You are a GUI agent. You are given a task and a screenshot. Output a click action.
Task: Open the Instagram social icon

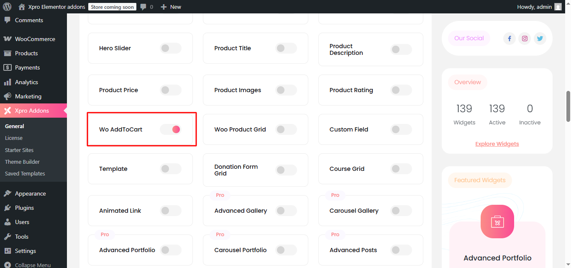point(524,39)
